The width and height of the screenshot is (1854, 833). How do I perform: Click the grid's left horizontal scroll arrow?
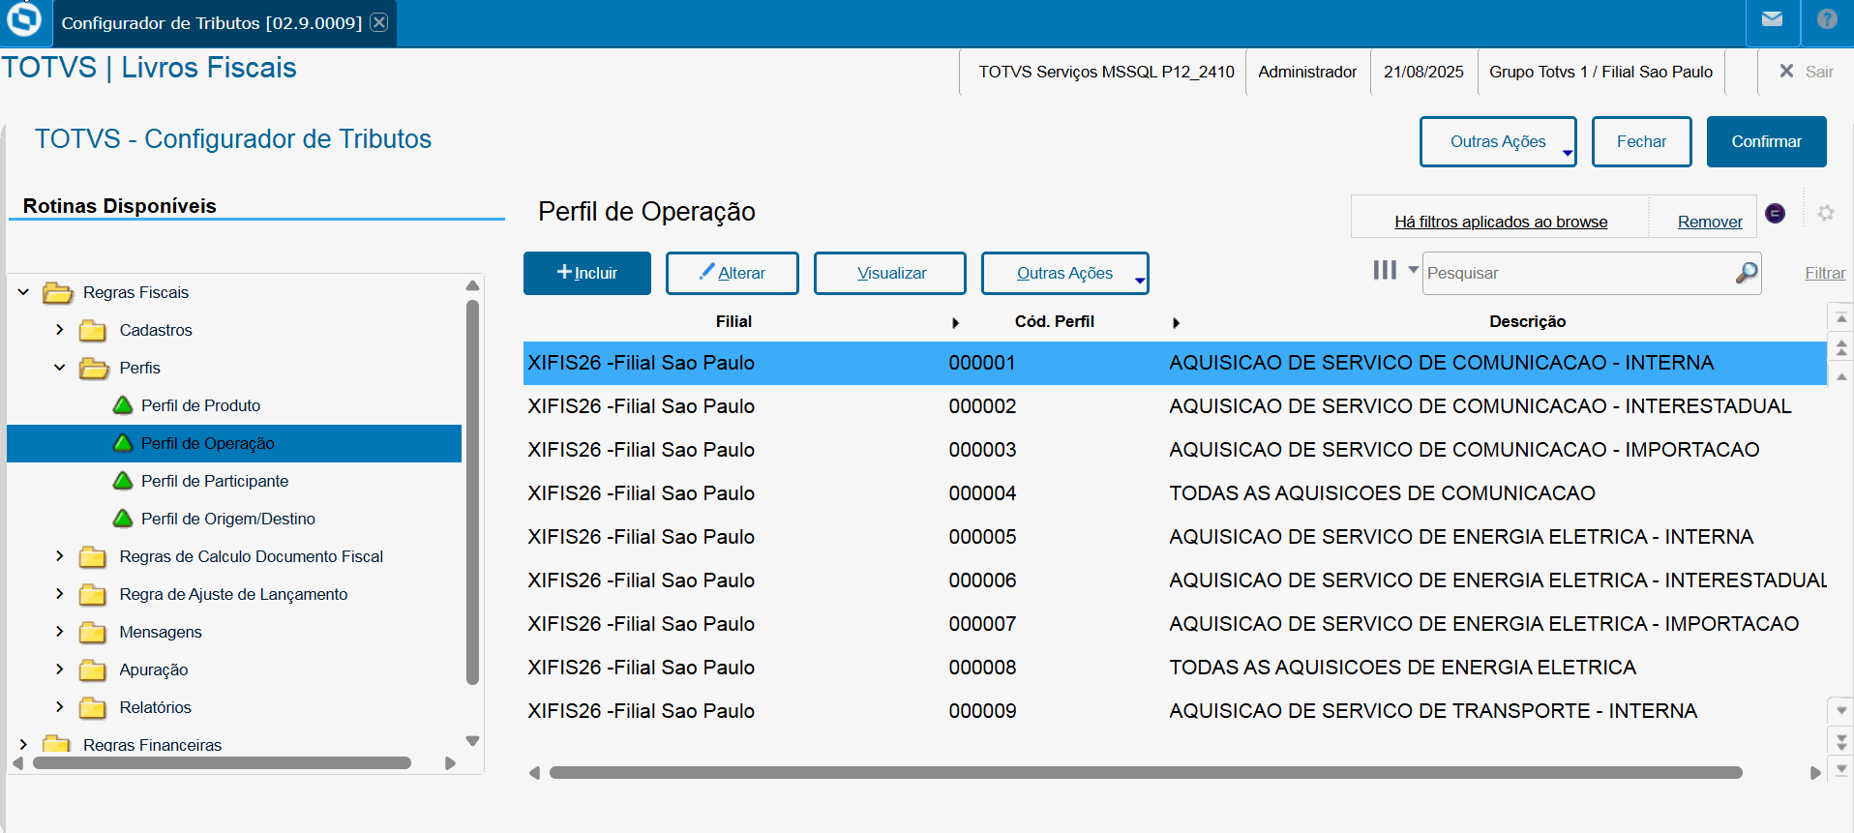pos(534,772)
